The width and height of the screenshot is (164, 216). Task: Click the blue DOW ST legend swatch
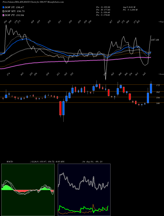tap(3, 7)
